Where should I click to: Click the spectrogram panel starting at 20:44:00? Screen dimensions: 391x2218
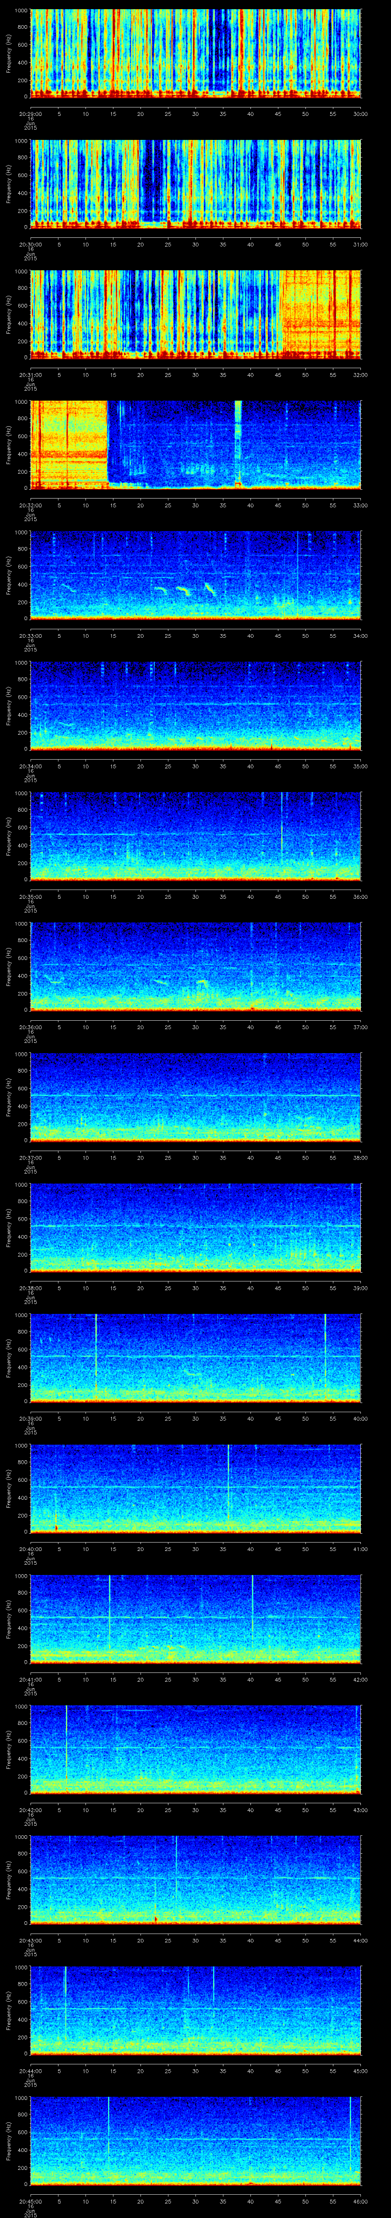pyautogui.click(x=196, y=2010)
